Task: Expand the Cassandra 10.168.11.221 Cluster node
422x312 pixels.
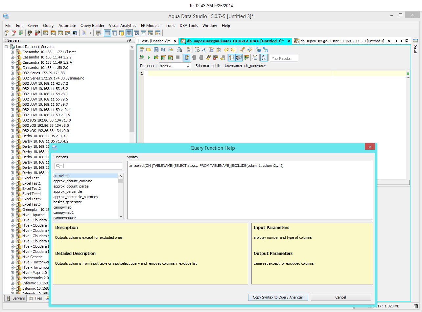Action: tap(12, 52)
